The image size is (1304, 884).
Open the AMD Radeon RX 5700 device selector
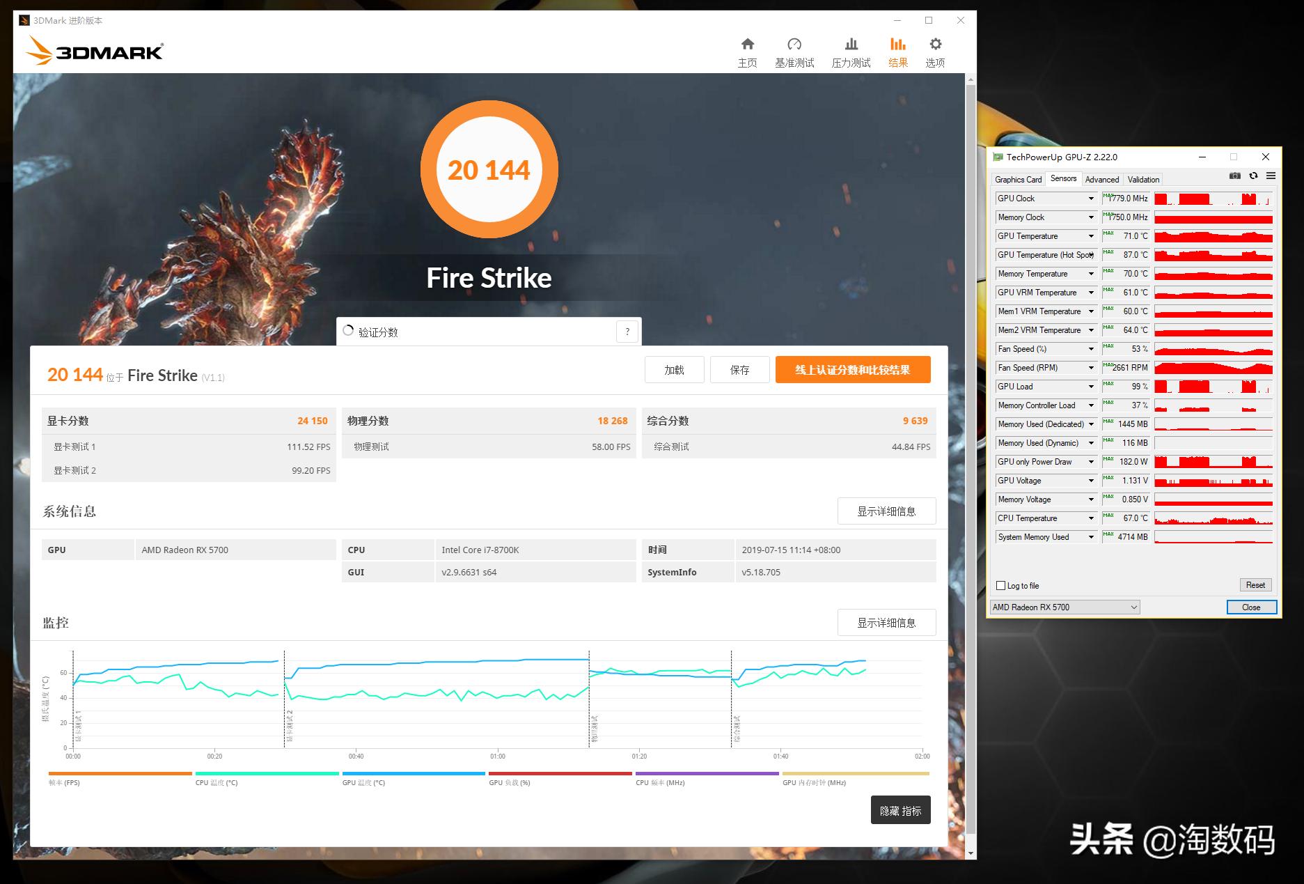(1065, 607)
